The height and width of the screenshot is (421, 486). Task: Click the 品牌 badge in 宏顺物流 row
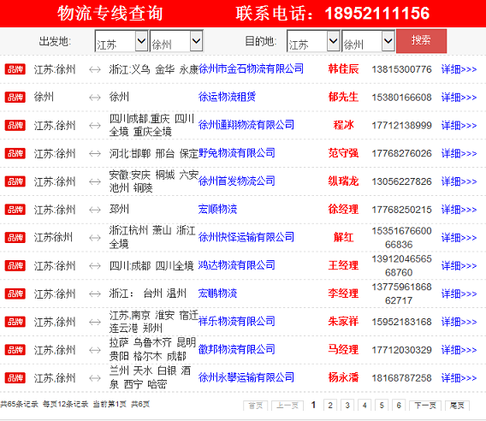coord(15,210)
